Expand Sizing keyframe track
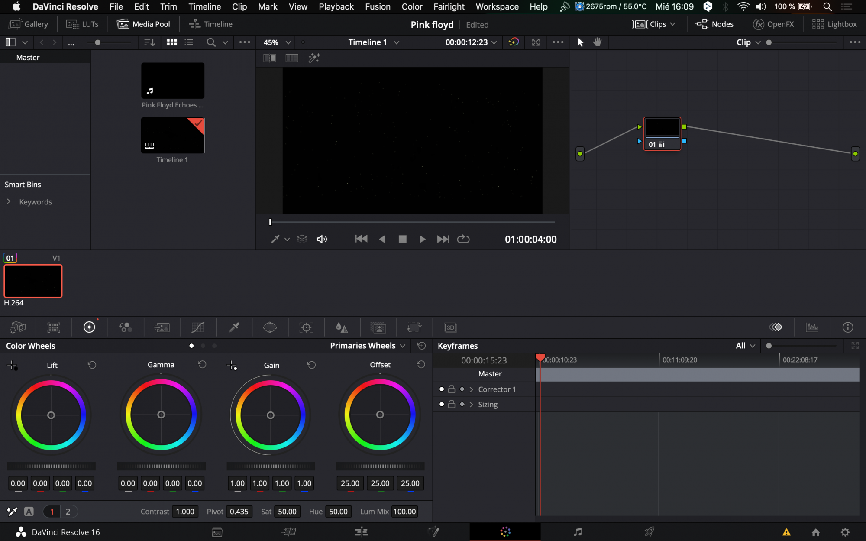Image resolution: width=866 pixels, height=541 pixels. coord(471,404)
